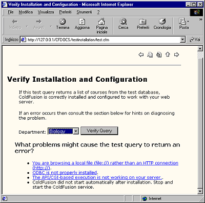
Task: Click the Indirizzo address label
Action: coord(11,40)
